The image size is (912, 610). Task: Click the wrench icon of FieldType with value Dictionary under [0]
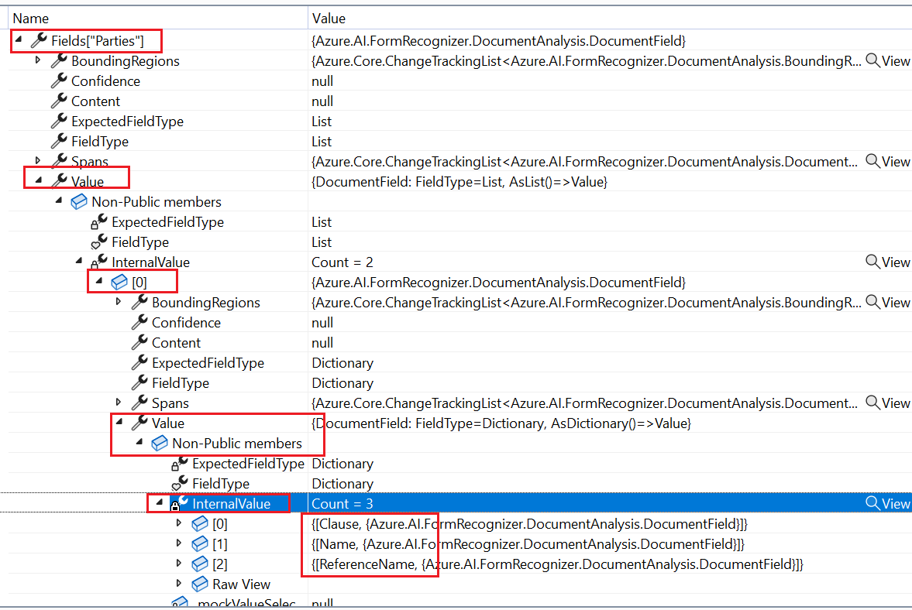139,382
